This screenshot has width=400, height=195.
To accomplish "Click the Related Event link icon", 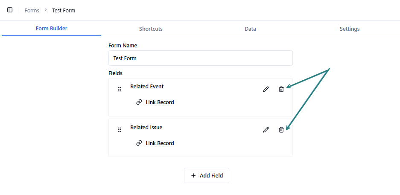I will (139, 102).
